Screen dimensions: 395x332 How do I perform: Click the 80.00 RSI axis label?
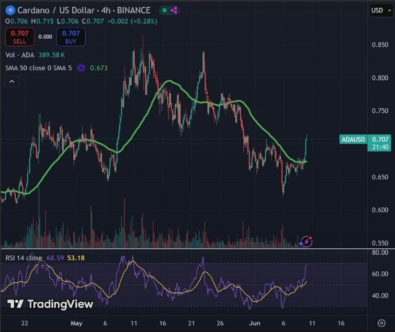[x=380, y=252]
